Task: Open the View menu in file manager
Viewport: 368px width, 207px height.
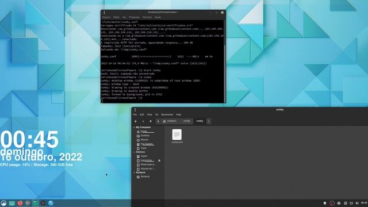Action: pyautogui.click(x=149, y=115)
